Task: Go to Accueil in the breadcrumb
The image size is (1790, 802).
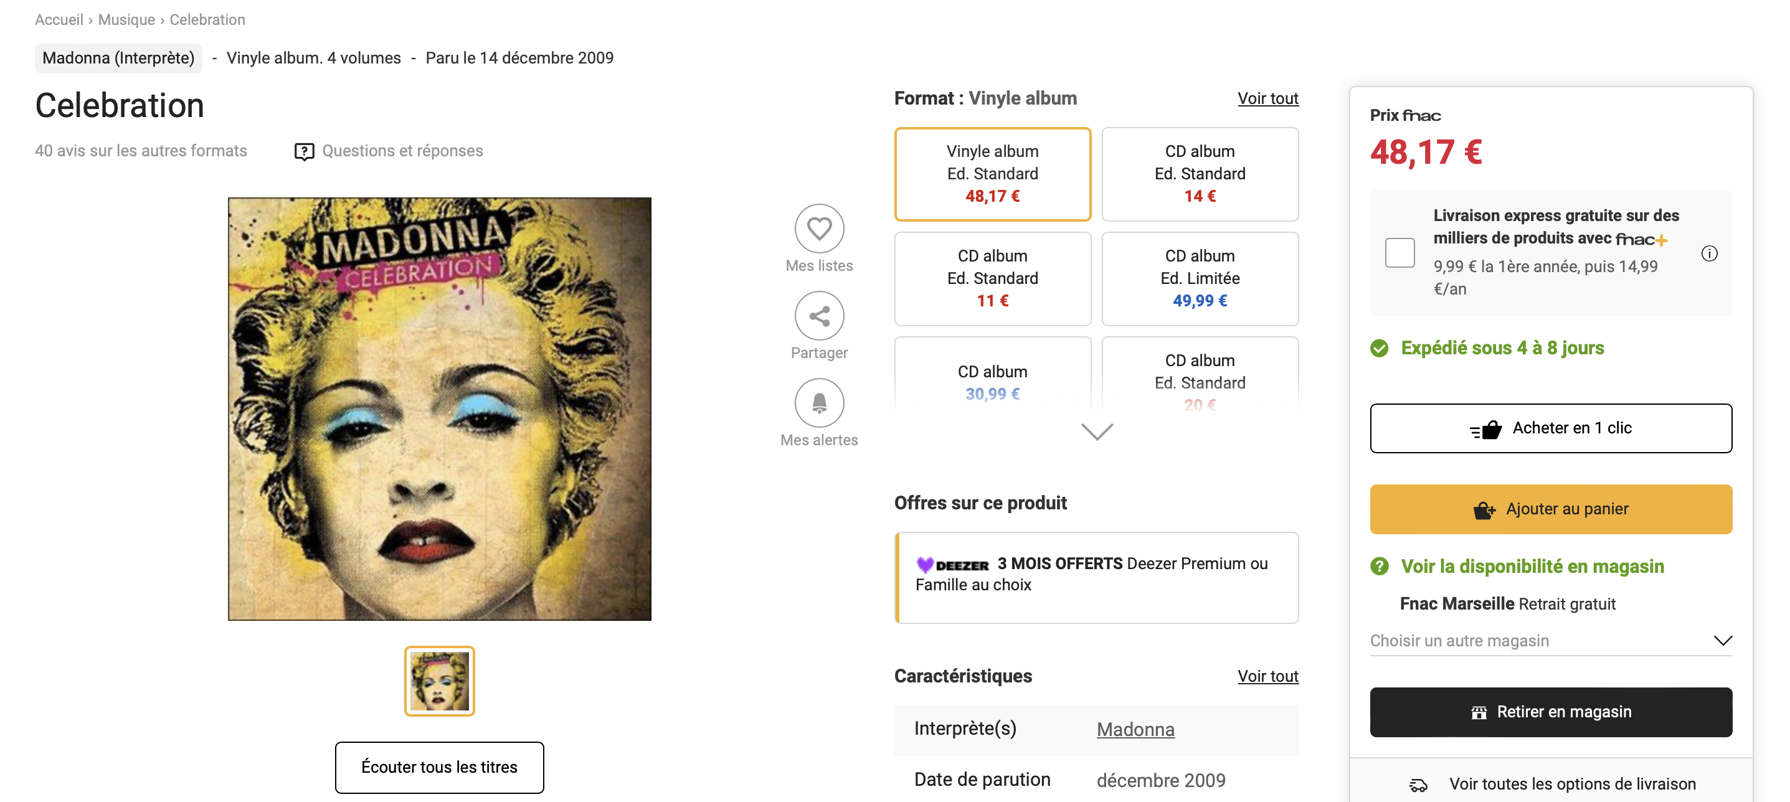Action: 59,19
